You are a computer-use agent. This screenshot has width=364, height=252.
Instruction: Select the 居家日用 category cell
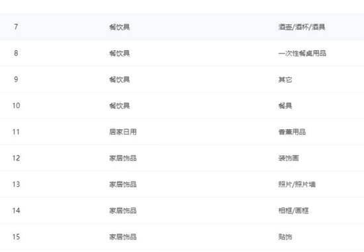[x=123, y=132]
